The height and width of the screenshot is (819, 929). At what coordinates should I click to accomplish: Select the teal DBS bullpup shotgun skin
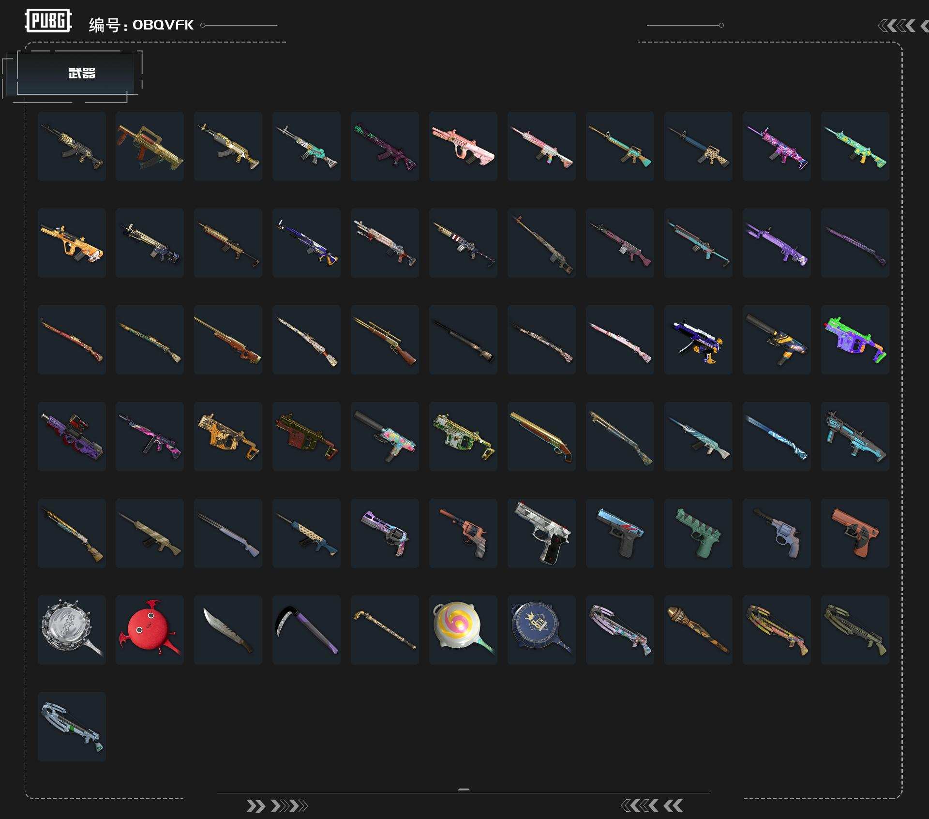click(x=855, y=436)
